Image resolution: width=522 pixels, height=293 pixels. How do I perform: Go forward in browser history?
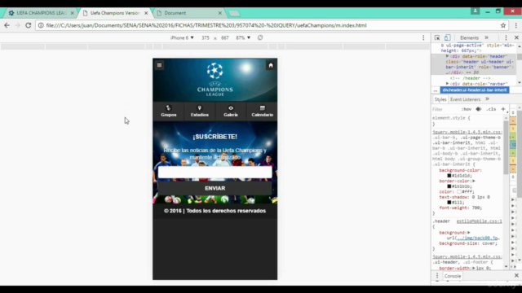pos(18,25)
